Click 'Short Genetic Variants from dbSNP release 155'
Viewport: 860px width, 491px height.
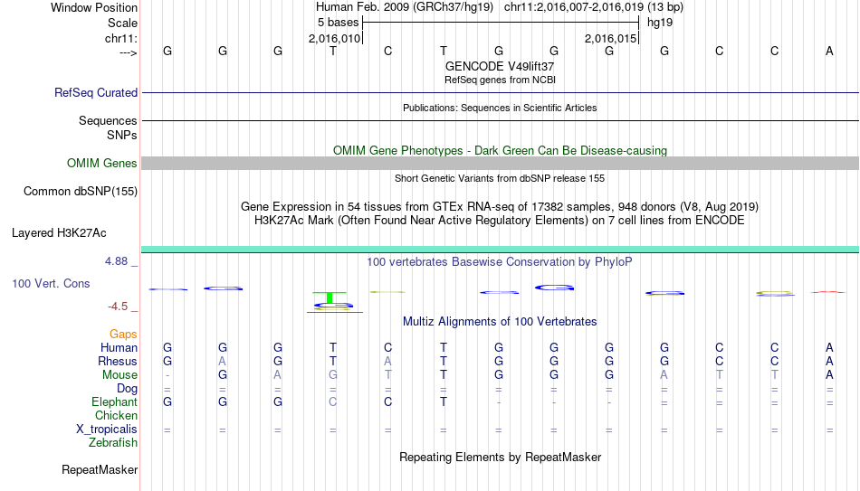pyautogui.click(x=500, y=178)
